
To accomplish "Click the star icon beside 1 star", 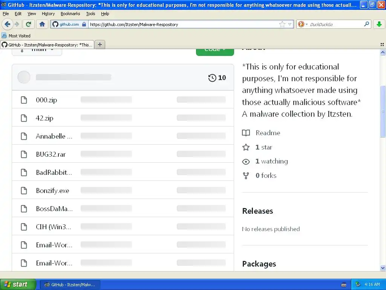I will (246, 147).
